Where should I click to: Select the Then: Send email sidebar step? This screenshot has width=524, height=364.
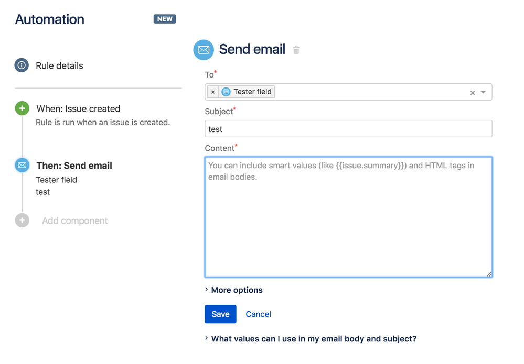click(x=74, y=165)
